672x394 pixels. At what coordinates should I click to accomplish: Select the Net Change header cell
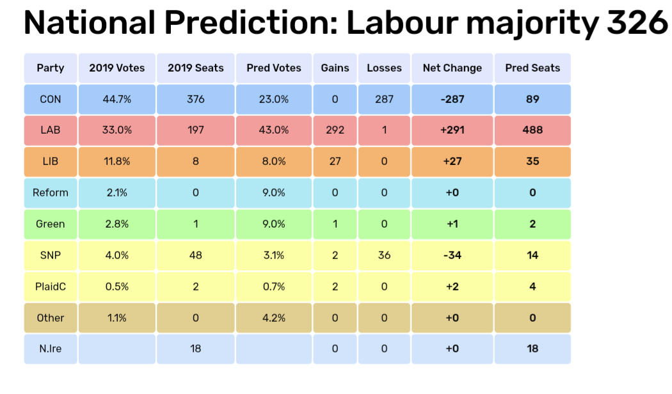[x=452, y=68]
